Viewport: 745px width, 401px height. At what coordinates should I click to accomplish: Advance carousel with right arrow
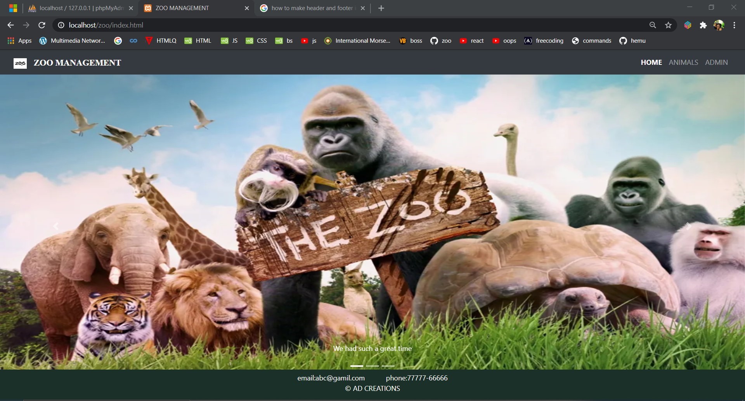[x=689, y=226]
